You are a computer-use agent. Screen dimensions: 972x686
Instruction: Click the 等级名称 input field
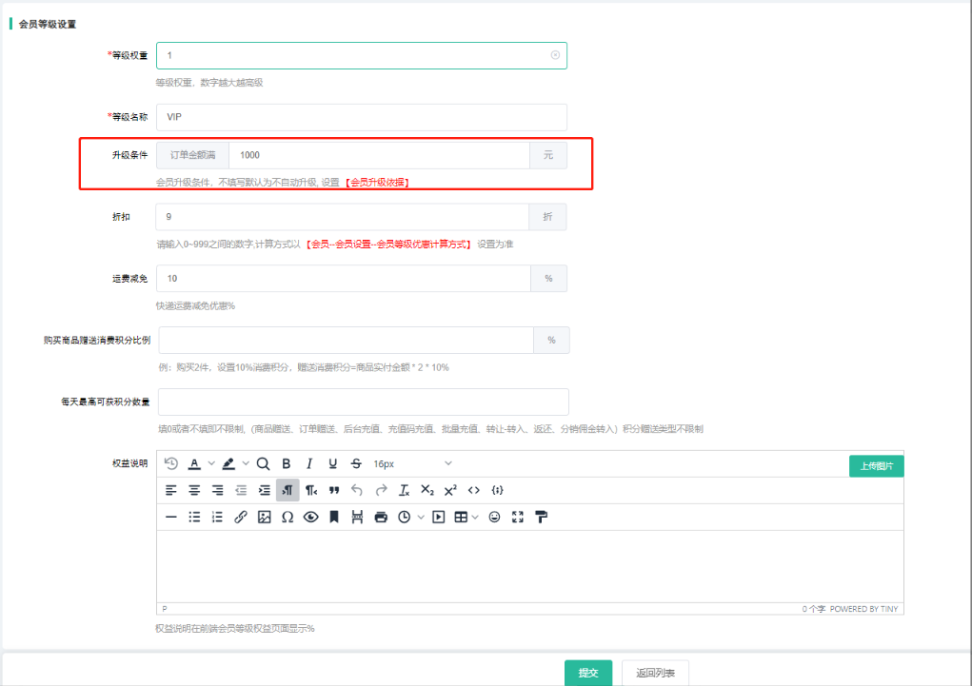[x=362, y=117]
